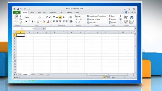Click the Decrease Indent icon
Screen dimensions: 162x91
(x=64, y=21)
